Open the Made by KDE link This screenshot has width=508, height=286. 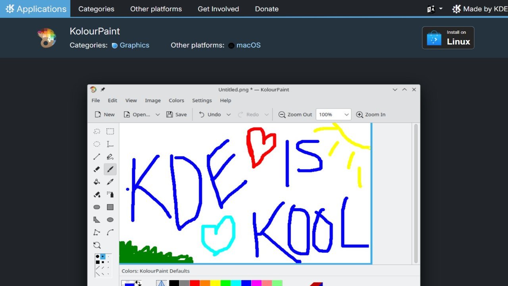click(480, 9)
